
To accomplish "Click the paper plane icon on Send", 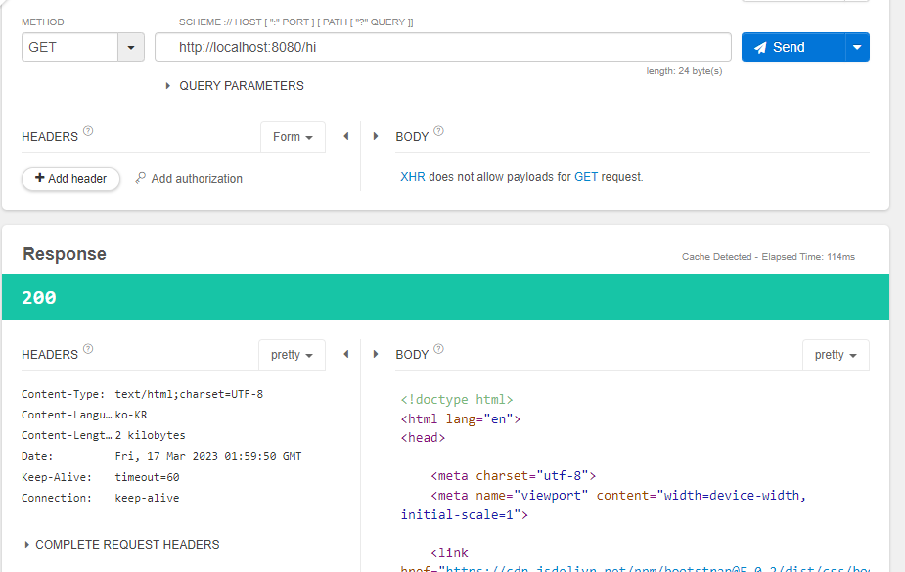I will 761,48.
